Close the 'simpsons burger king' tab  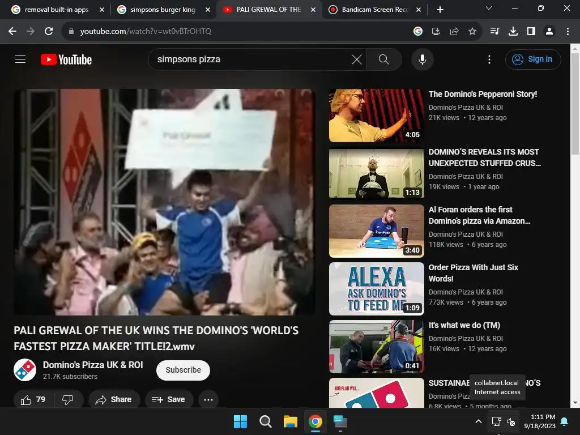[x=208, y=10]
